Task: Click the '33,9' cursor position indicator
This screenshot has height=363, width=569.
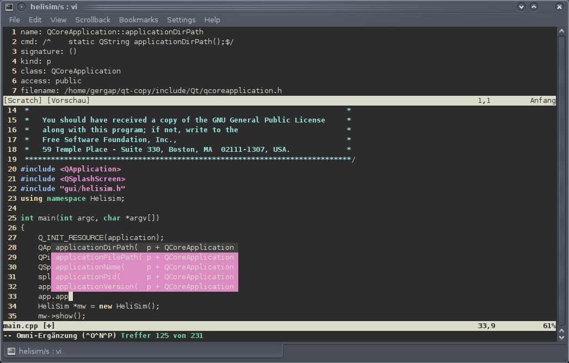Action: pyautogui.click(x=486, y=326)
